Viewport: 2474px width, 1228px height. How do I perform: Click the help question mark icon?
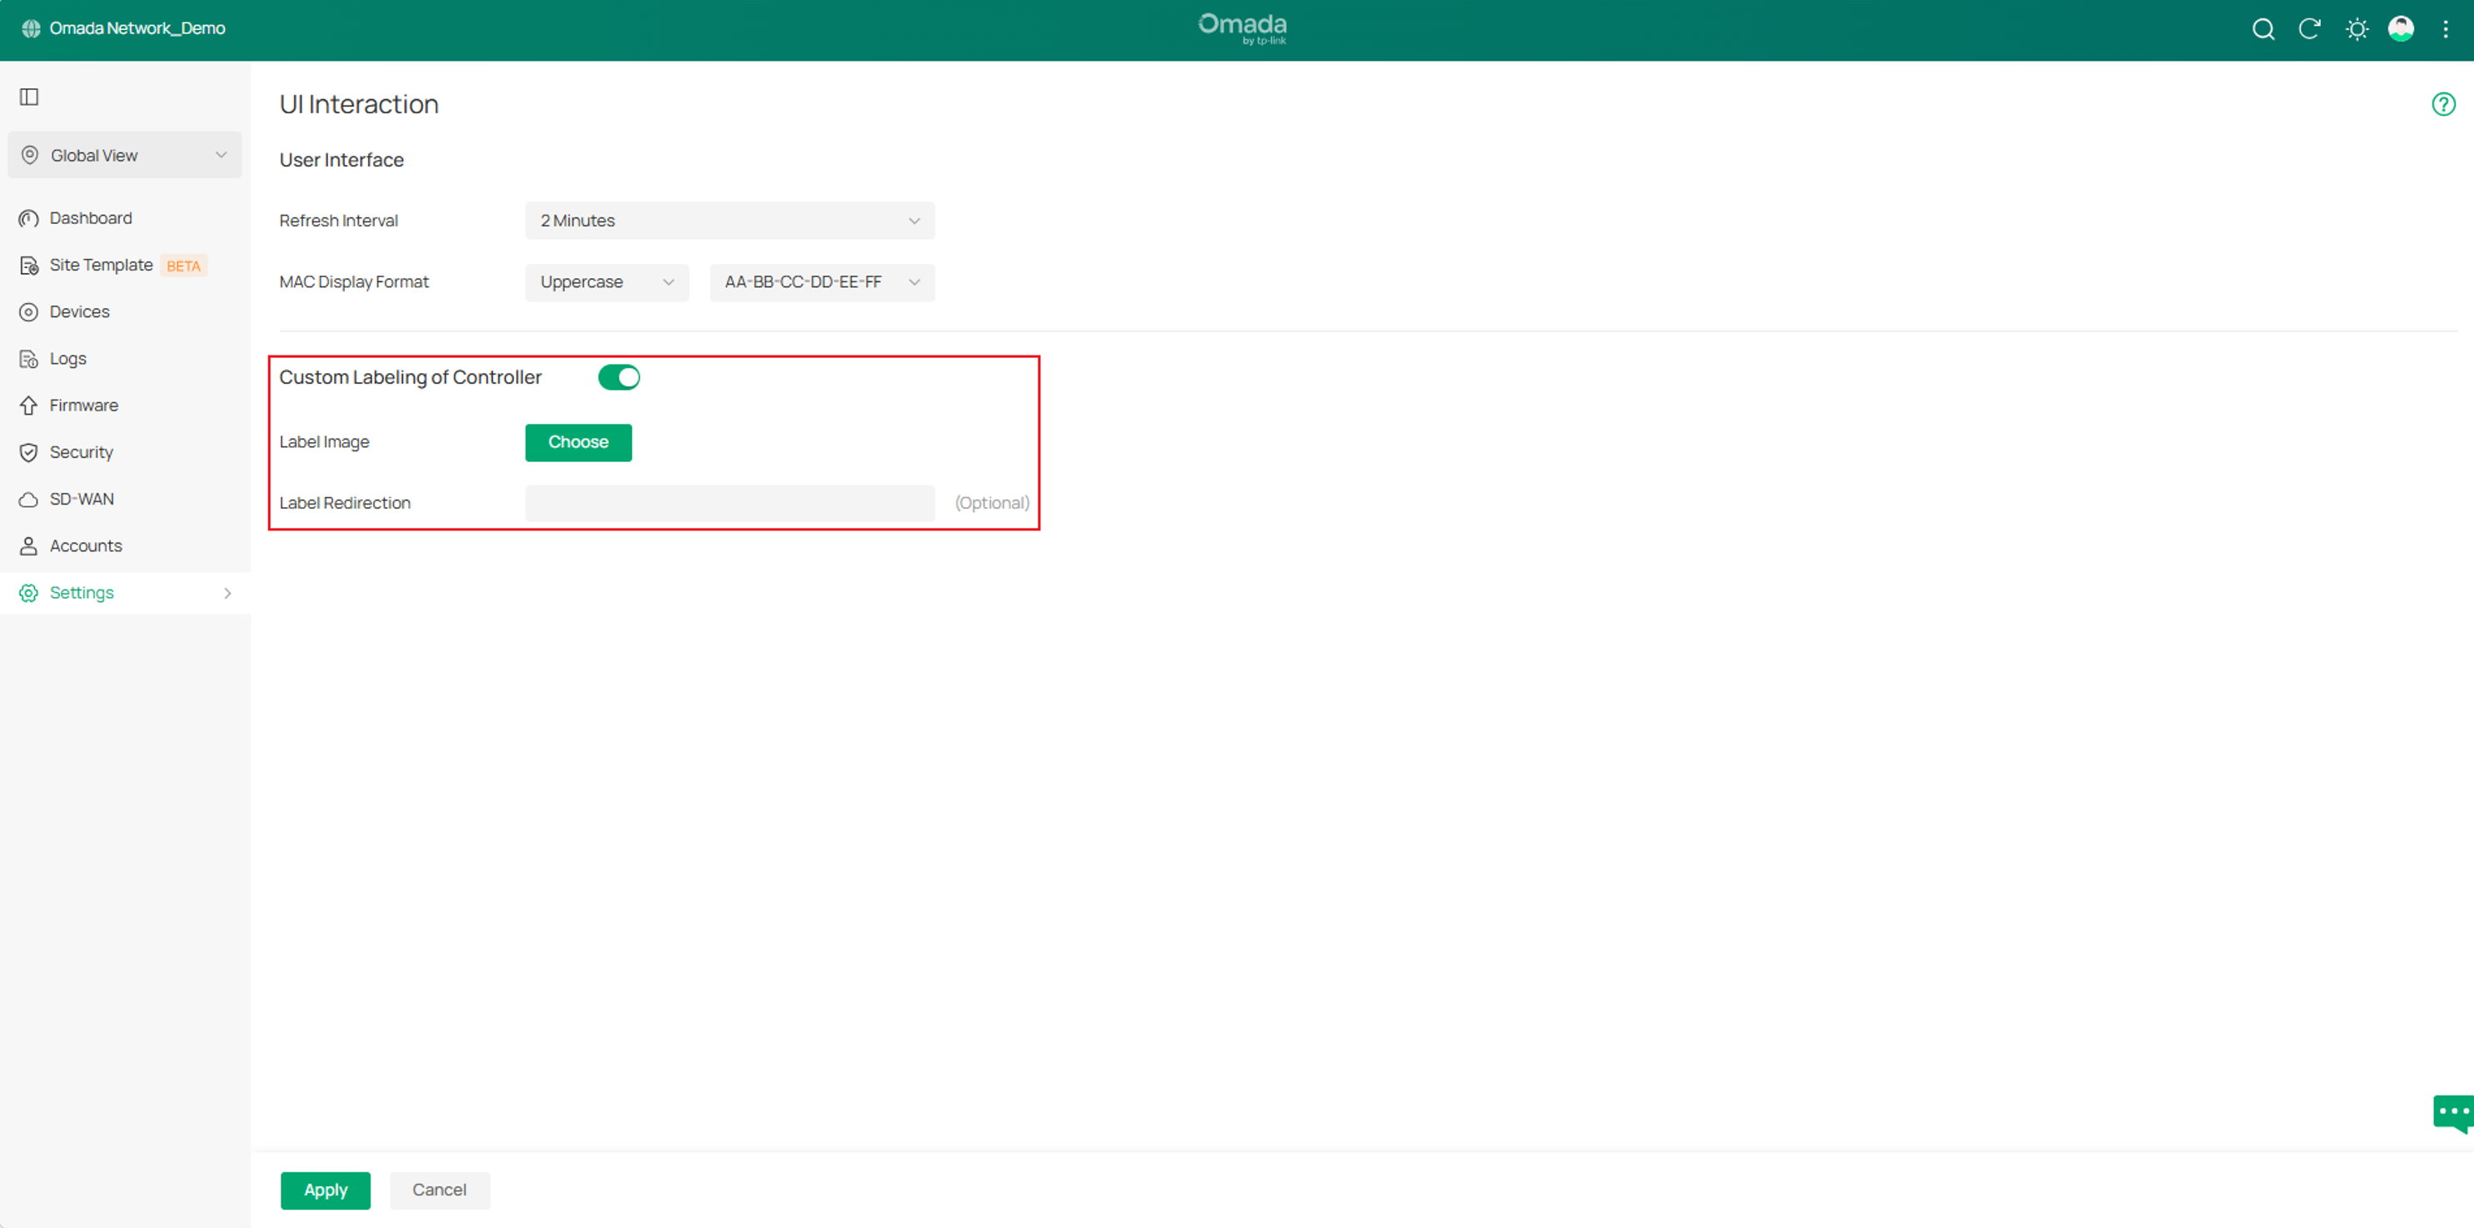2443,104
